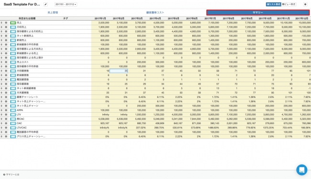Open gear settings for 総CAC row
Image resolution: width=311 pixels, height=179 pixels.
click(x=6, y=119)
